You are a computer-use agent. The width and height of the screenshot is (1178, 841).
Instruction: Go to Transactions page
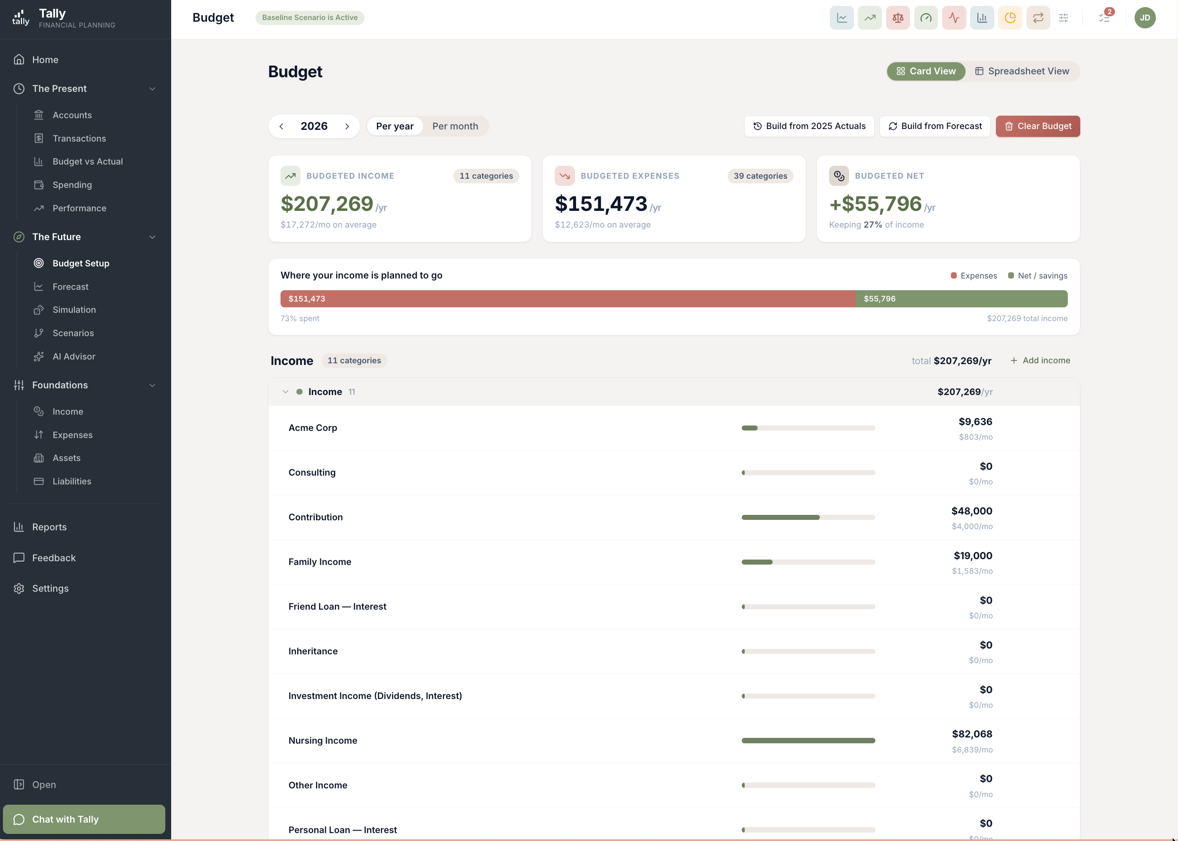click(79, 138)
